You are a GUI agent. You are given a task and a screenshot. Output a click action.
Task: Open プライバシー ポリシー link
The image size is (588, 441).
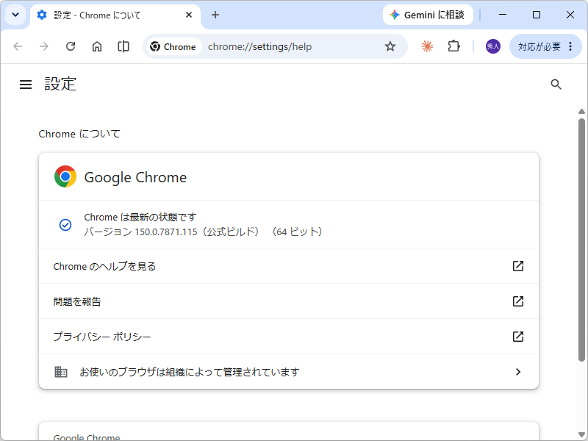pyautogui.click(x=289, y=337)
